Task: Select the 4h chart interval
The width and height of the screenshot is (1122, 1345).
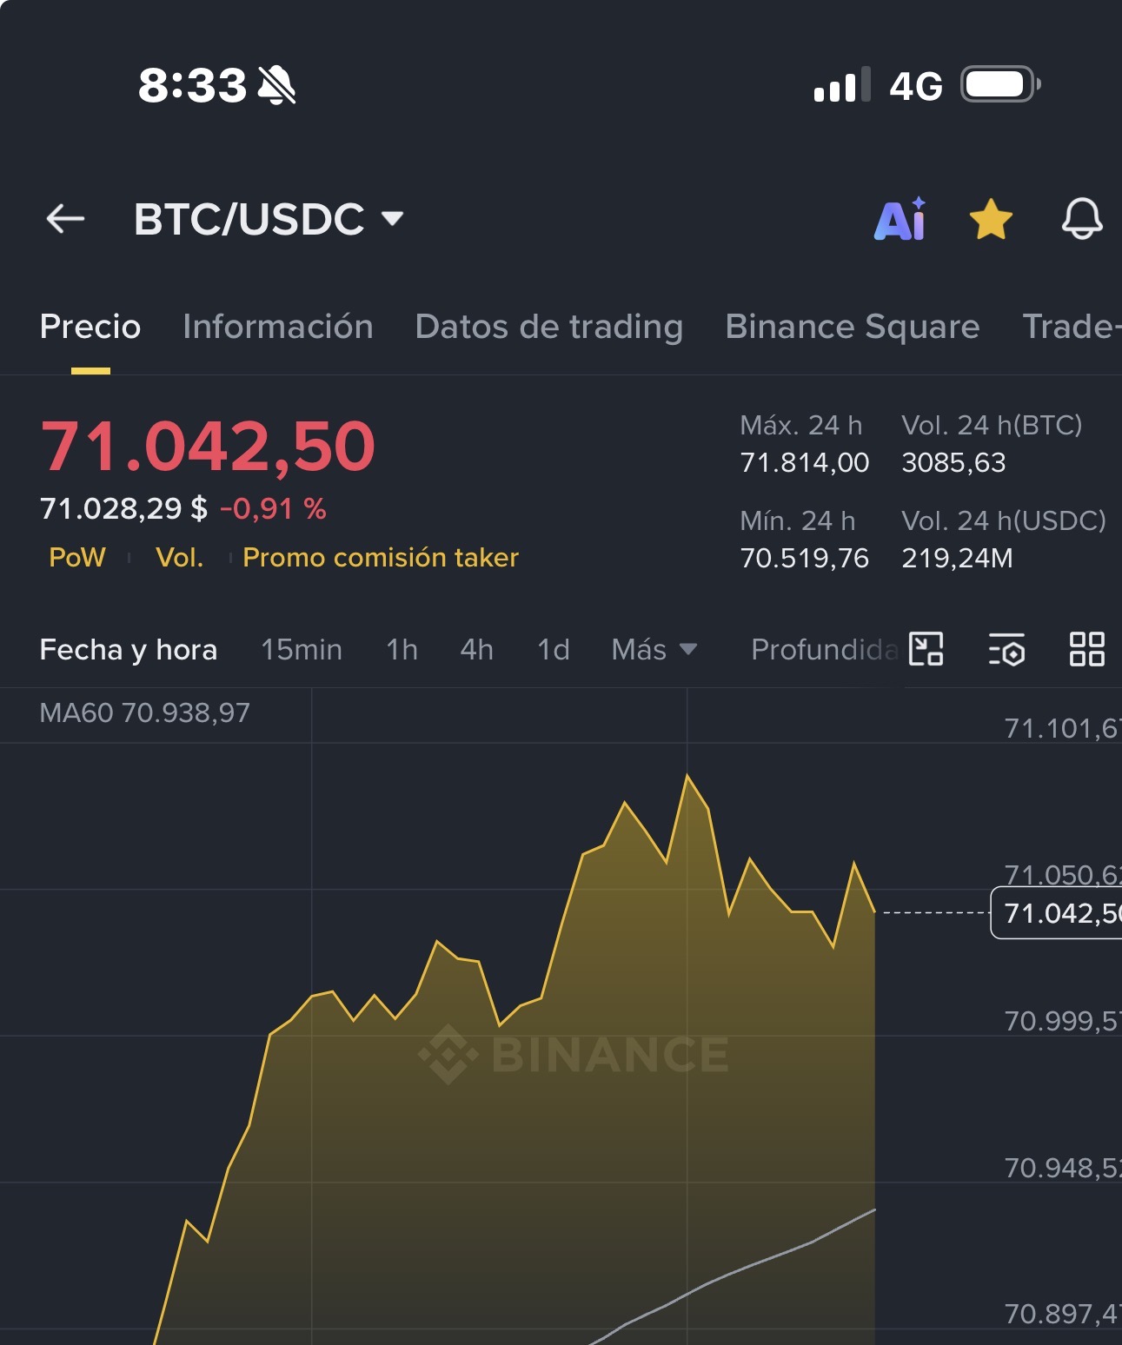Action: tap(477, 649)
